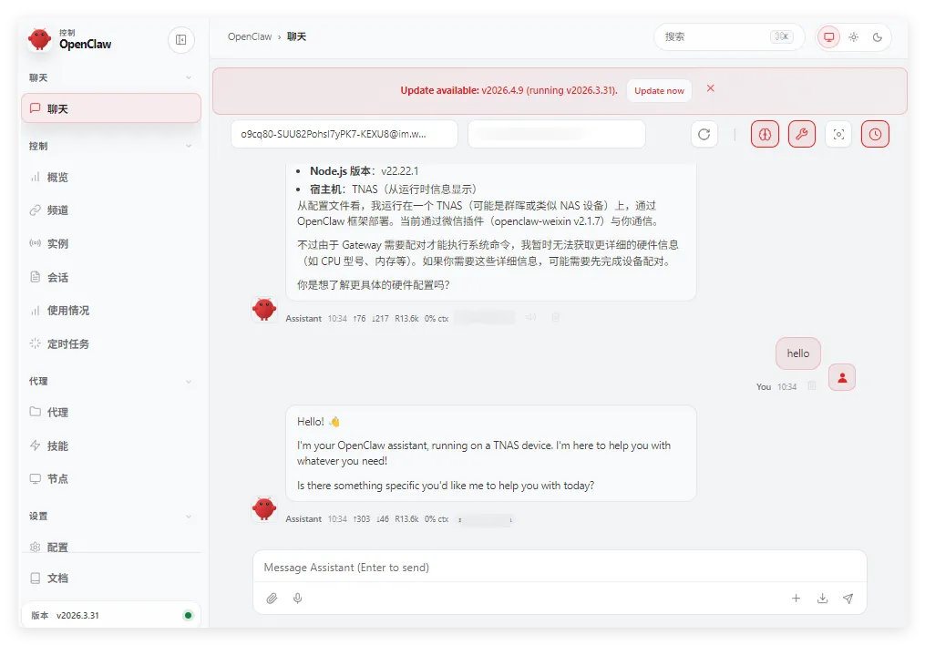Open the session selector o9cq80-SUU82… dropdown
The image size is (925, 645).
[x=344, y=134]
